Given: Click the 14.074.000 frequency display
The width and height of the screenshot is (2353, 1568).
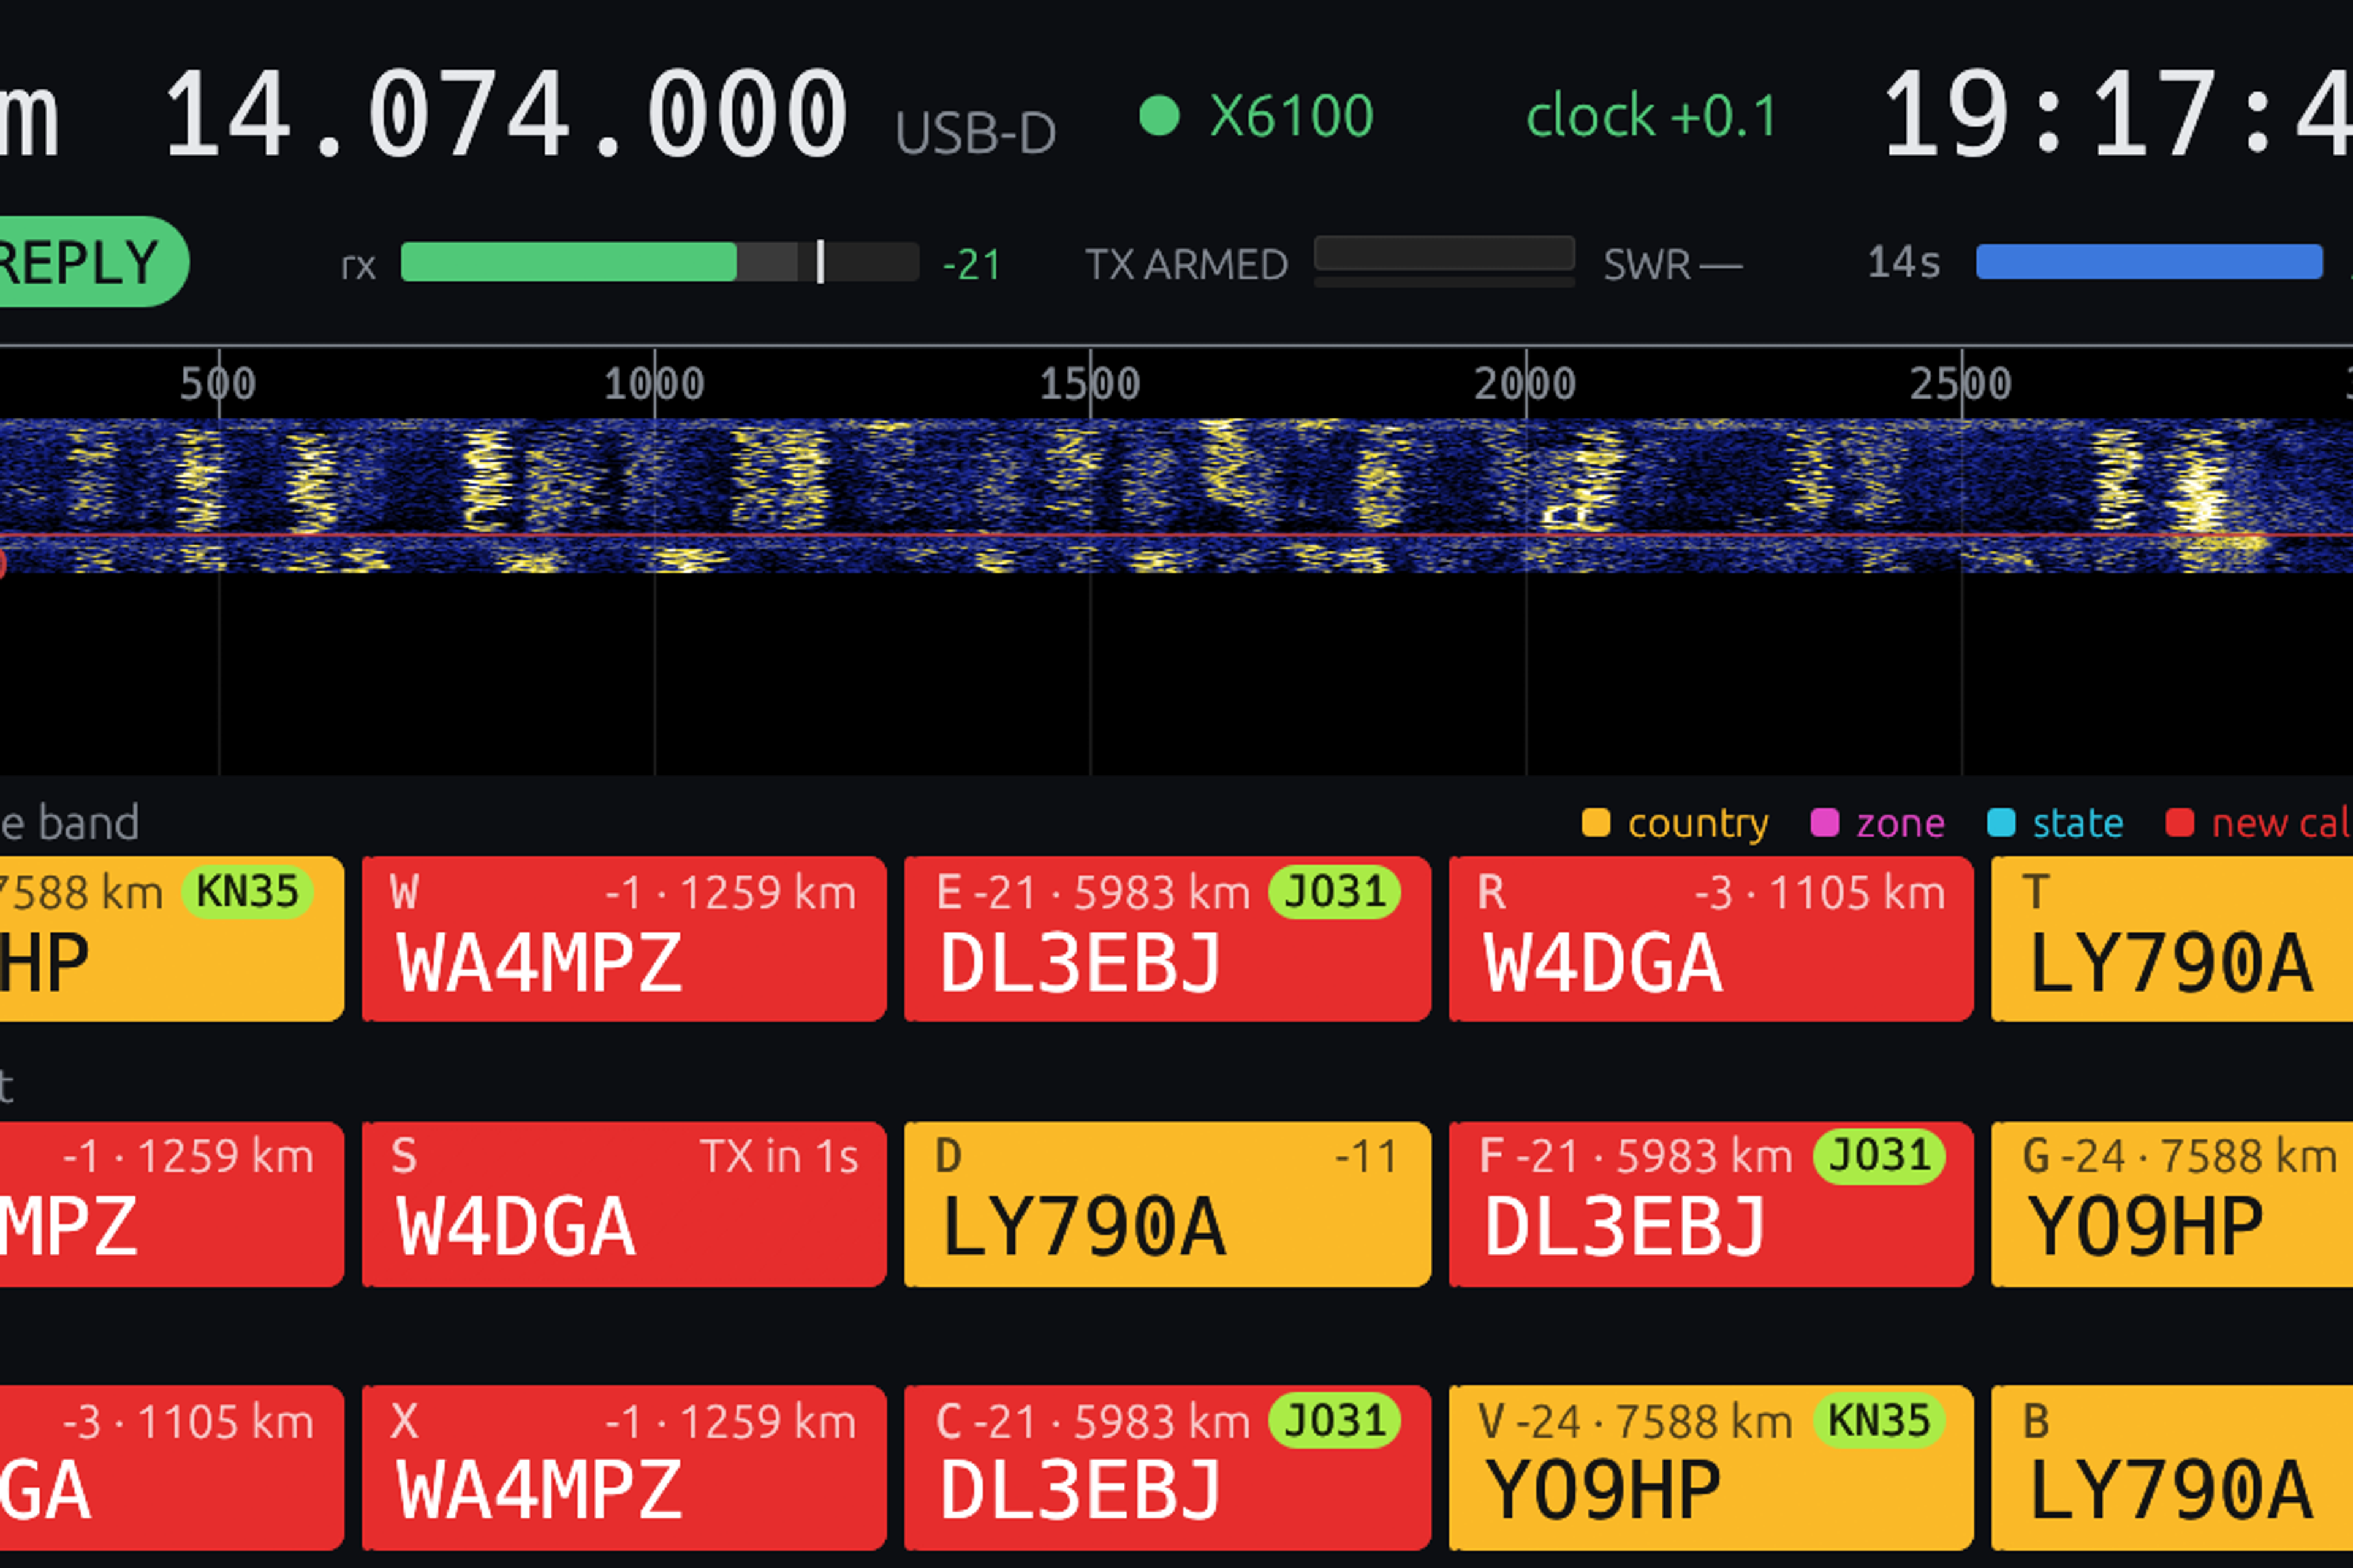Looking at the screenshot, I should 507,115.
